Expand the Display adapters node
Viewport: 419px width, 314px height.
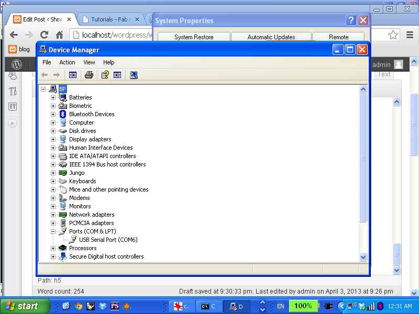pyautogui.click(x=53, y=139)
